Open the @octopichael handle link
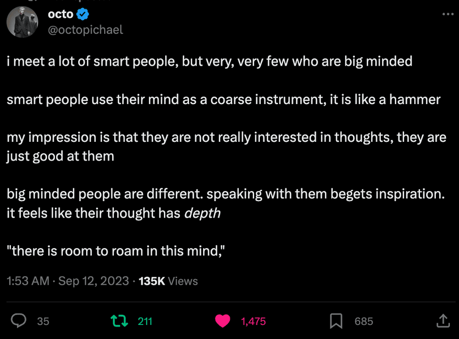This screenshot has height=339, width=459. (86, 29)
